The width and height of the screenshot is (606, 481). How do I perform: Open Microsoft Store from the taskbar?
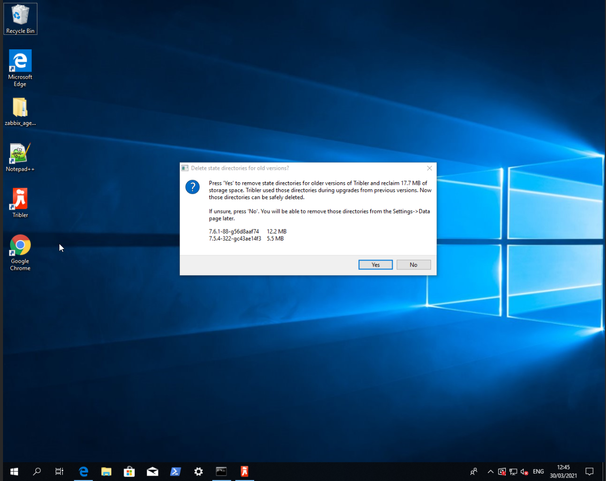pos(129,471)
